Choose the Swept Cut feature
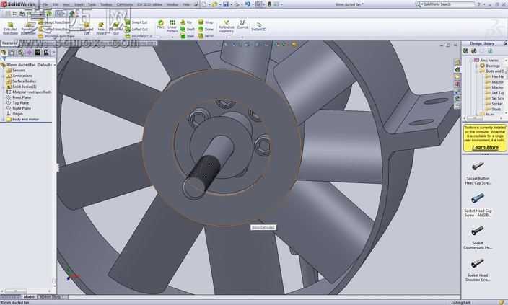This screenshot has height=305, width=508. tap(136, 22)
